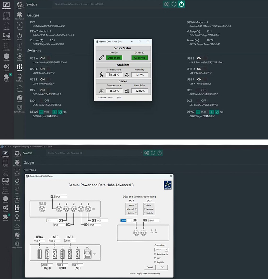Select Rotator beside the Dew Status window

(x=20, y=36)
